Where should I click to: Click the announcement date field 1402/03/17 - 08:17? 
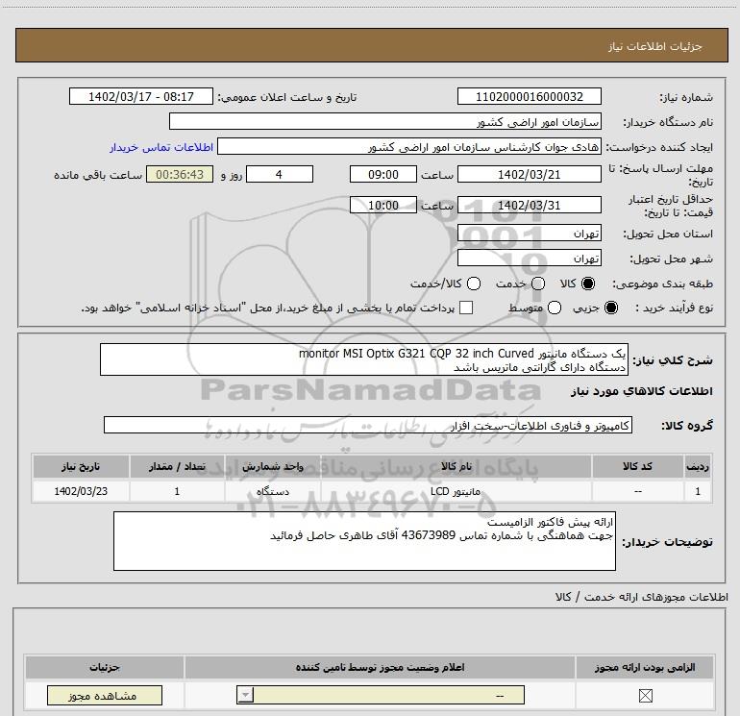141,96
